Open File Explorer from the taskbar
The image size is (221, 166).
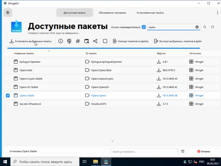(x=95, y=162)
